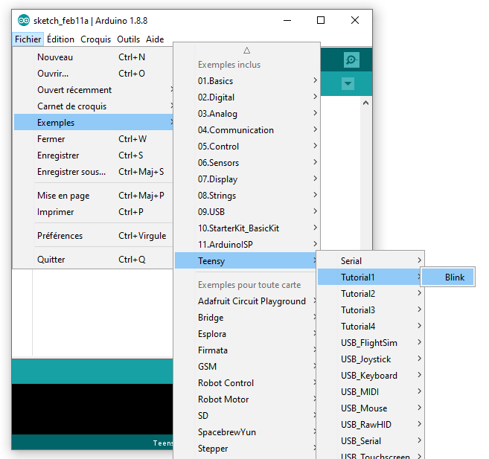Click Enregistrer to save sketch
The width and height of the screenshot is (489, 459).
click(93, 155)
